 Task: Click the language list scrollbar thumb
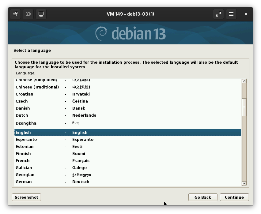tap(244, 107)
